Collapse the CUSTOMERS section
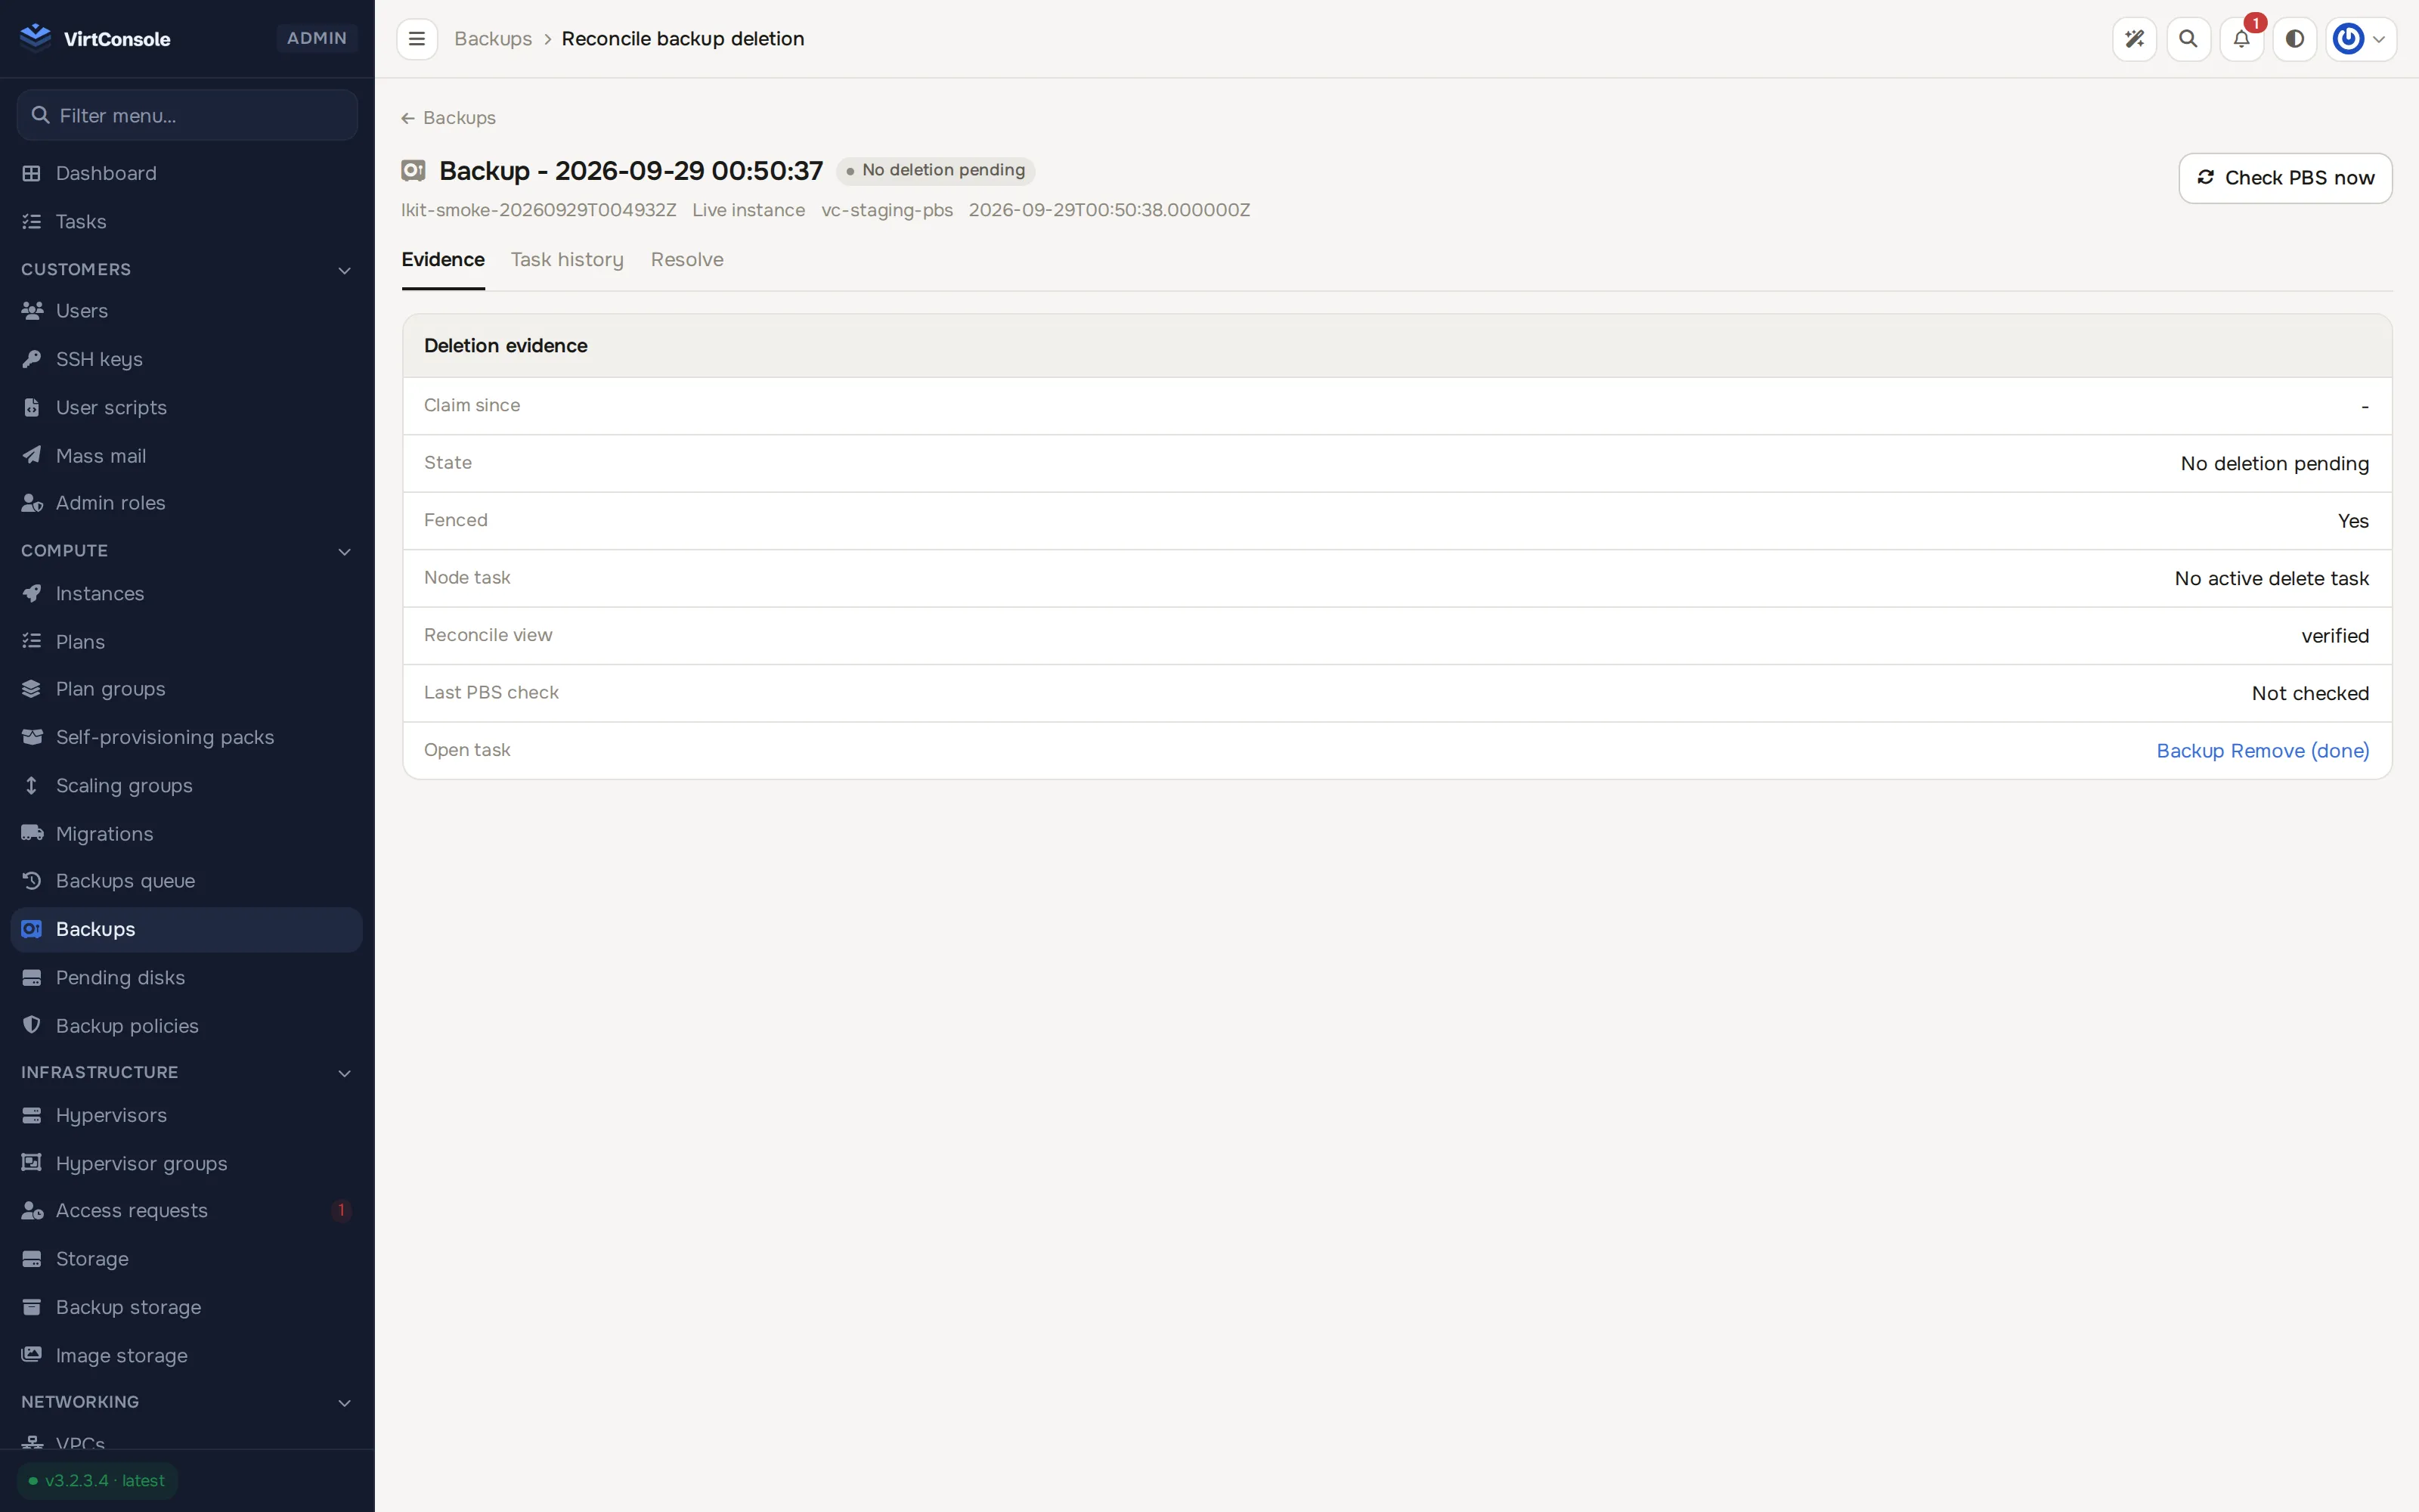The width and height of the screenshot is (2419, 1512). pyautogui.click(x=187, y=270)
